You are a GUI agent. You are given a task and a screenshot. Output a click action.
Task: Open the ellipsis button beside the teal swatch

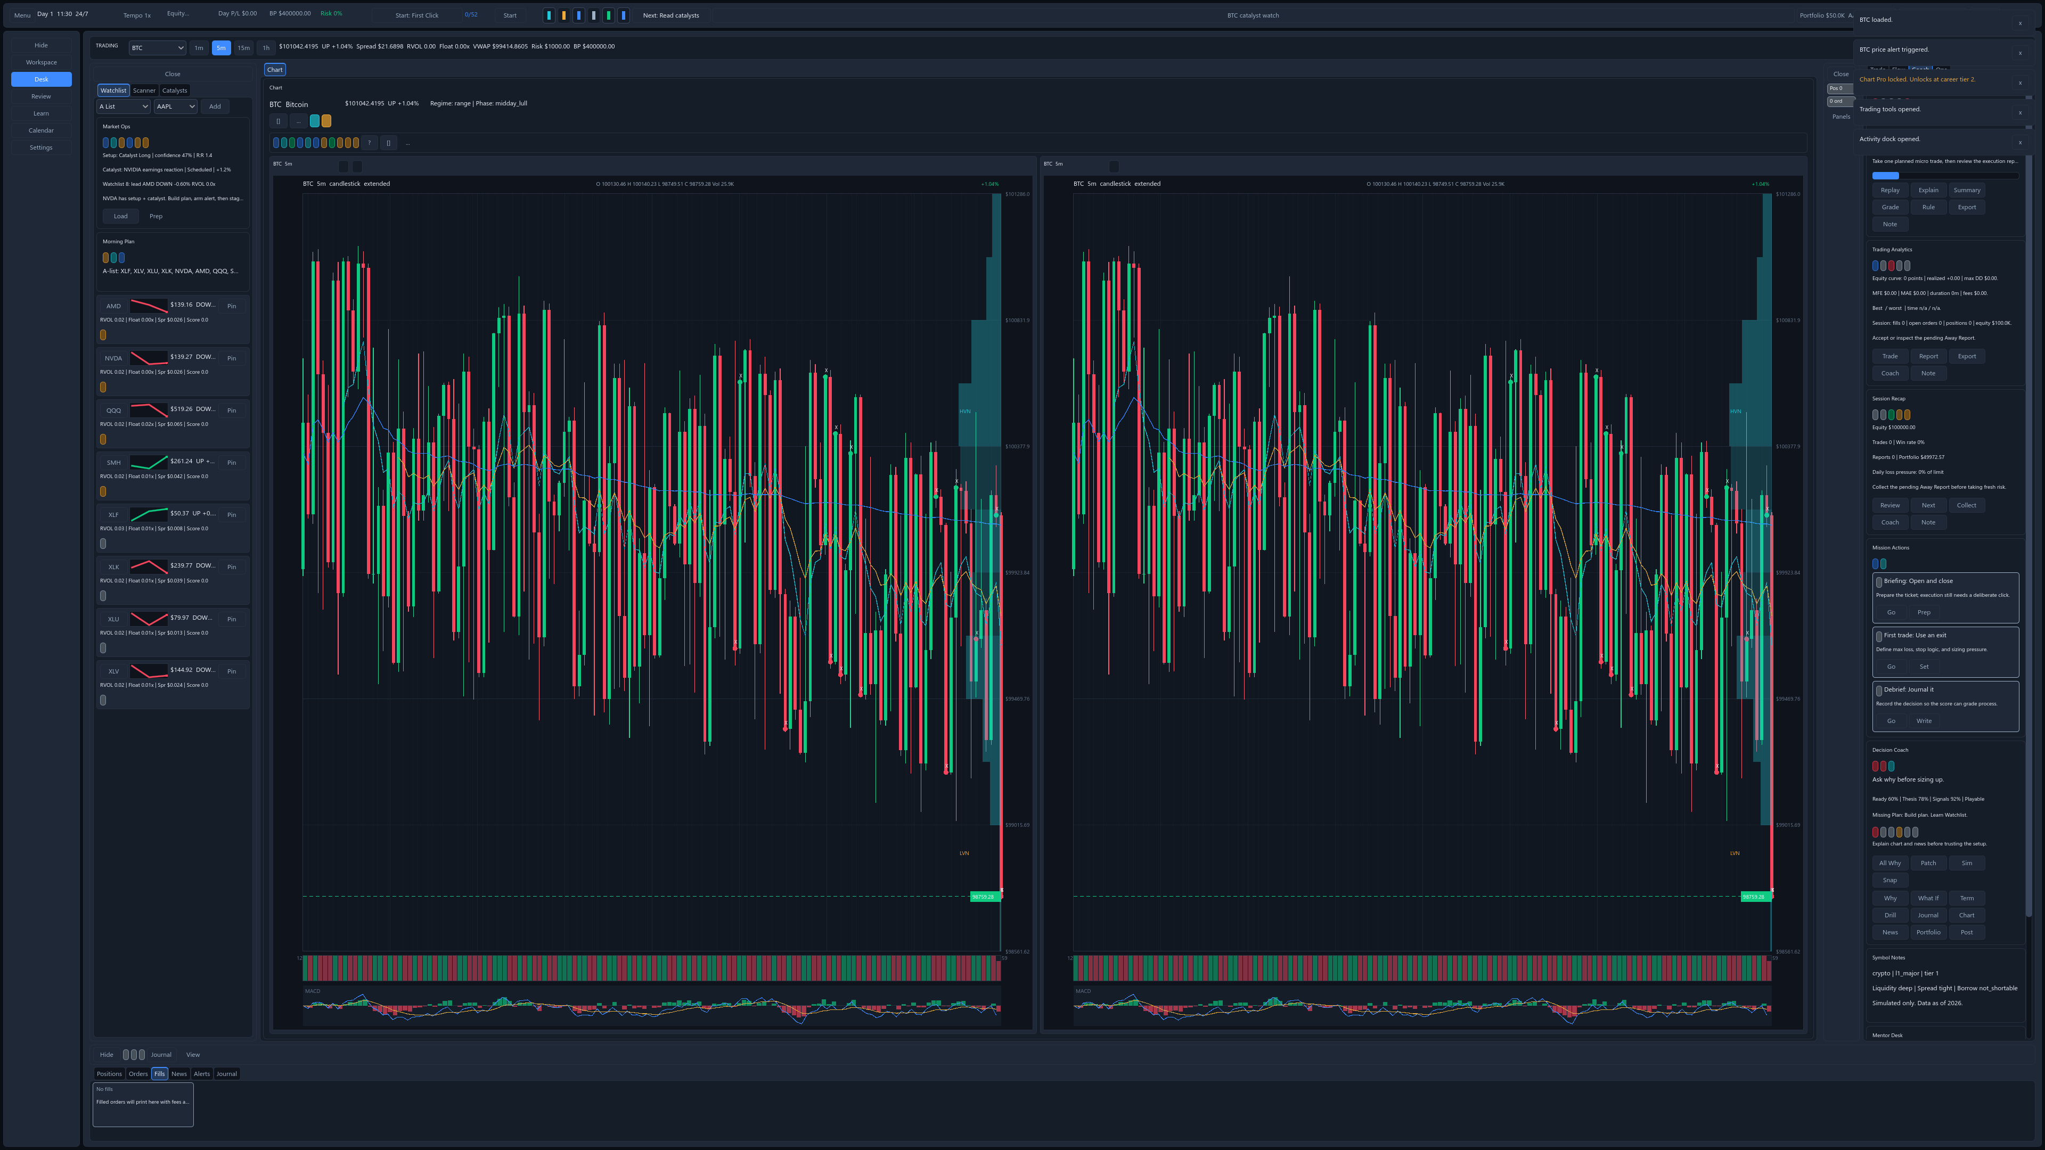coord(298,121)
